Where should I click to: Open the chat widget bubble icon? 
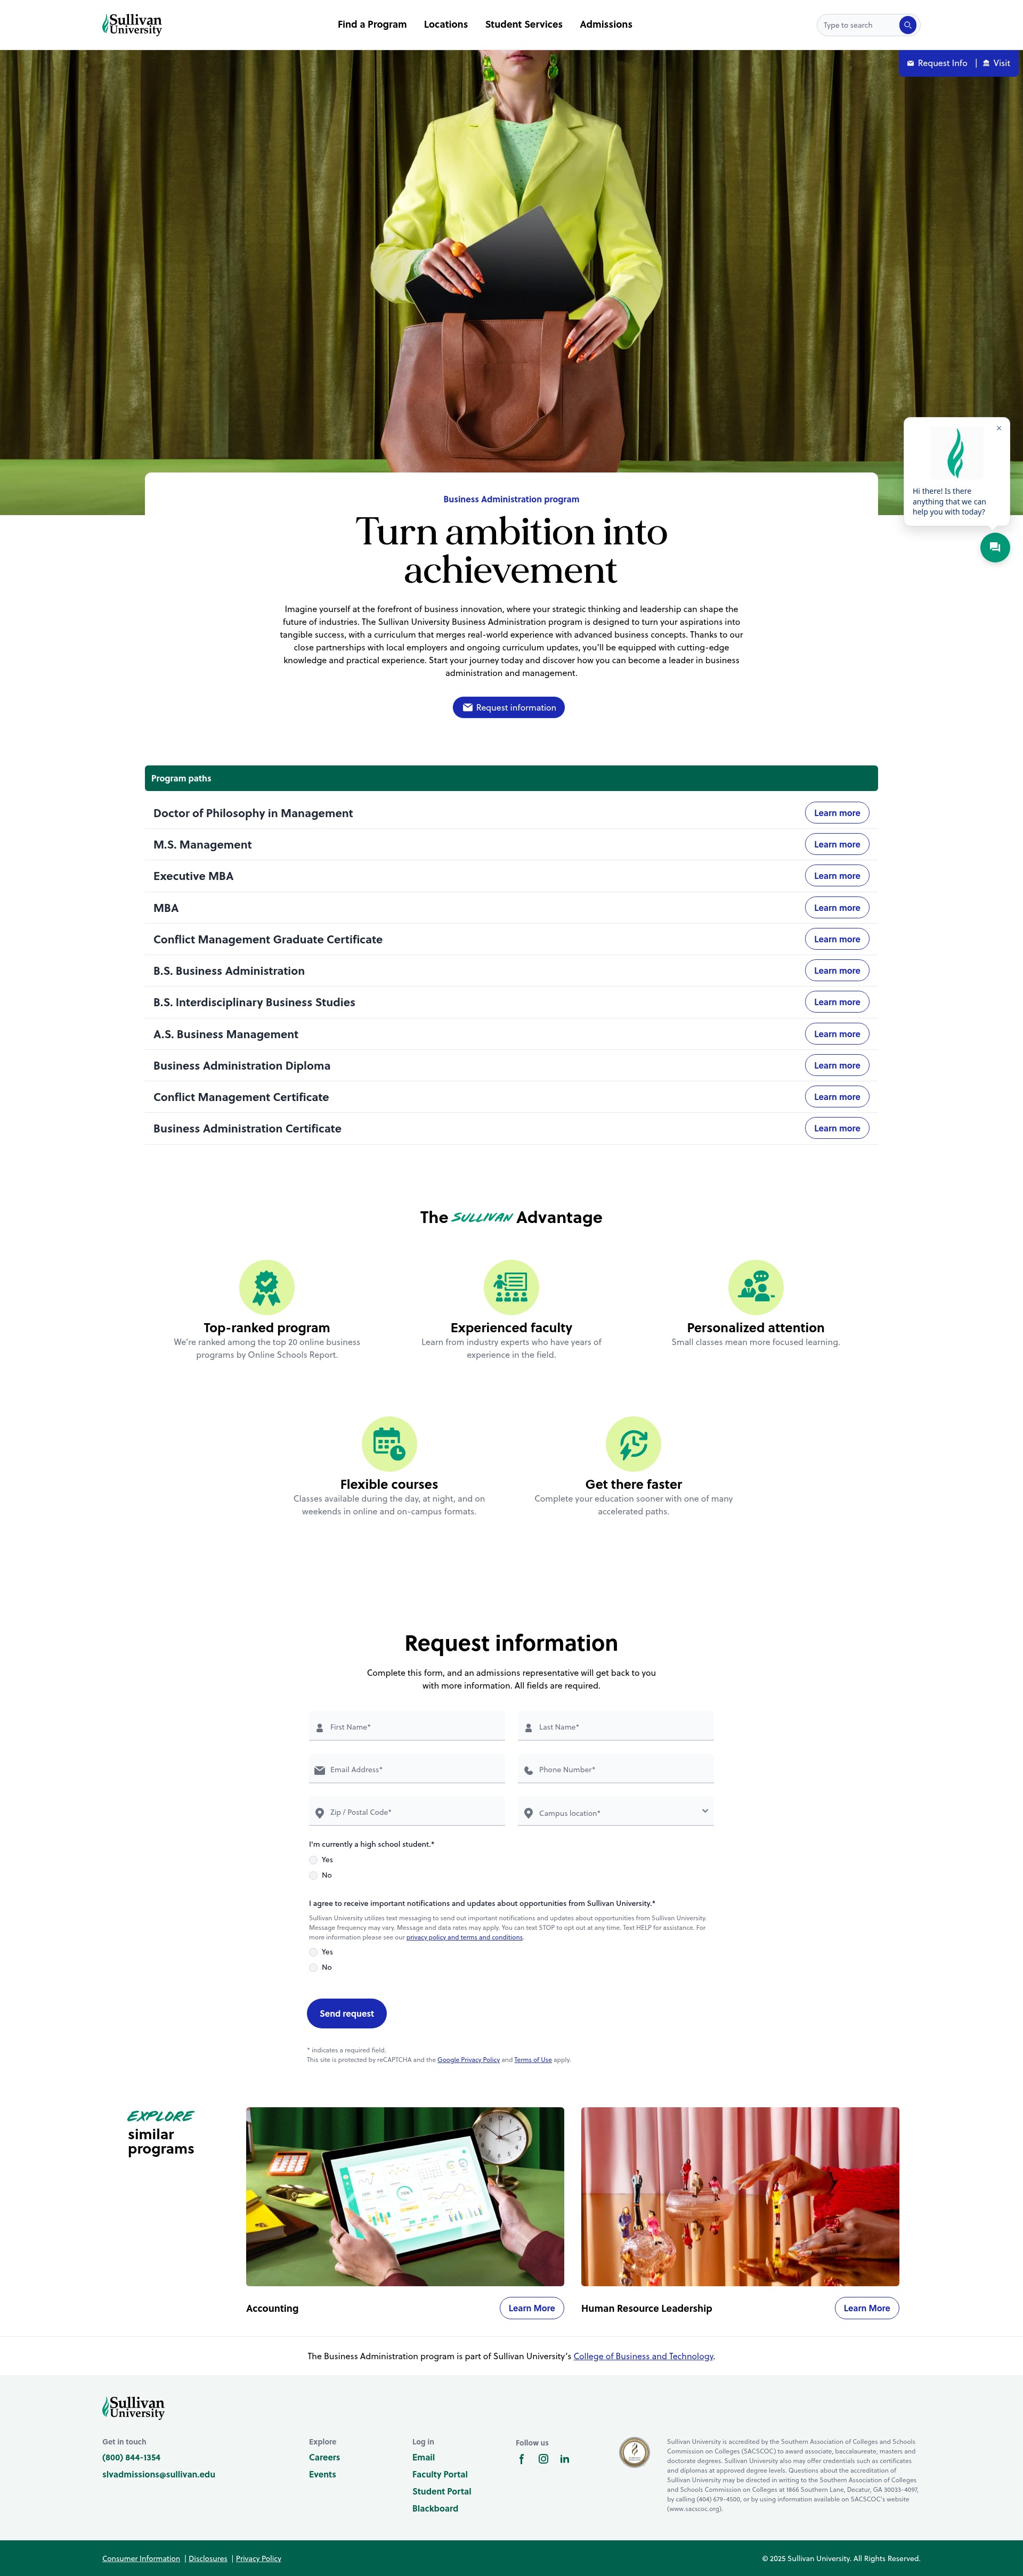[994, 547]
